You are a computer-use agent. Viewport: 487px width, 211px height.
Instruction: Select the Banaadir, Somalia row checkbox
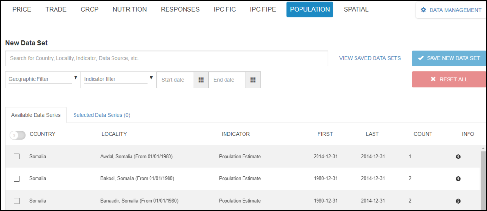(17, 201)
